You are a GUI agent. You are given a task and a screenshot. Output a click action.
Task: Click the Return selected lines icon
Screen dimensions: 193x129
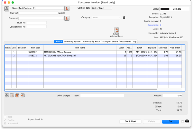coord(116,30)
